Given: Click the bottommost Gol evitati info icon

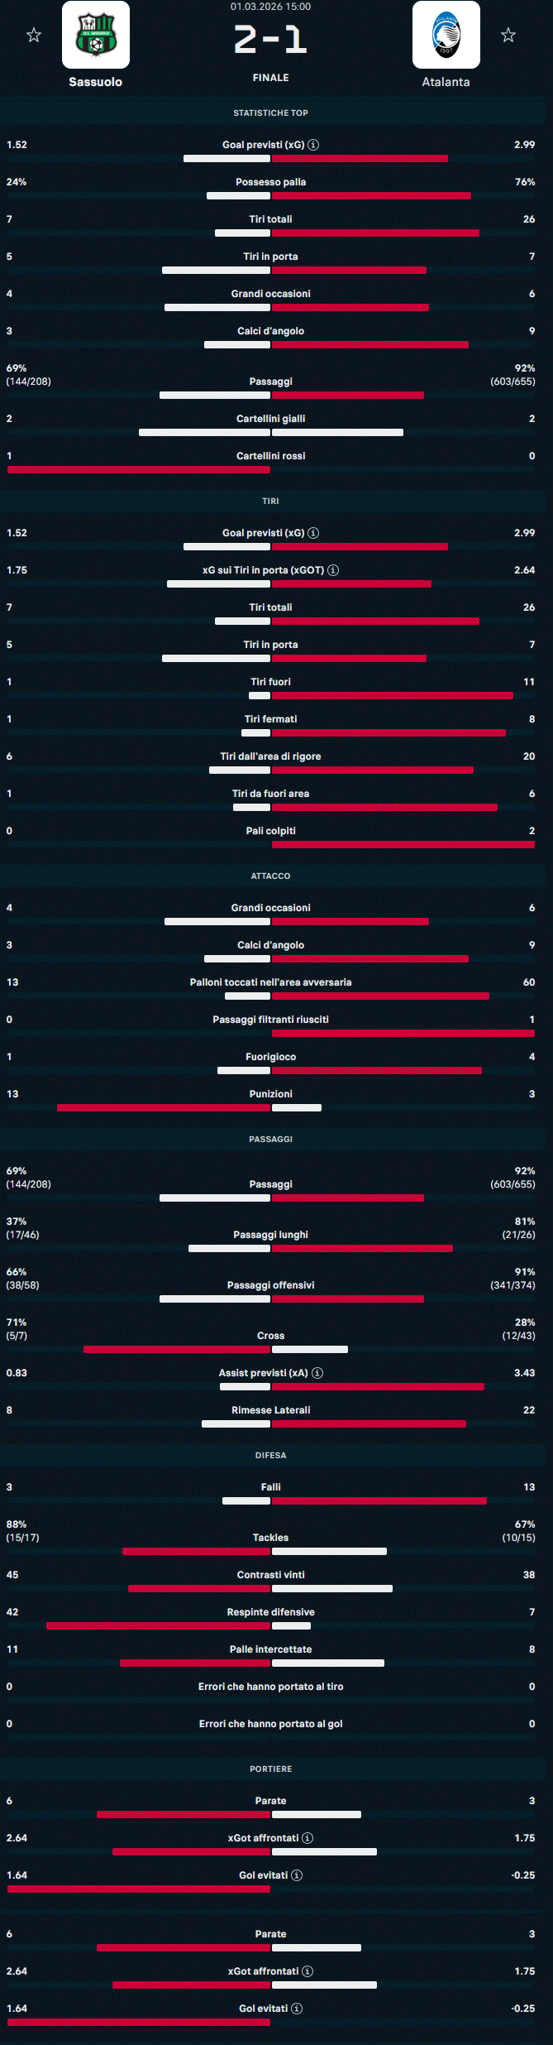Looking at the screenshot, I should [x=297, y=2009].
